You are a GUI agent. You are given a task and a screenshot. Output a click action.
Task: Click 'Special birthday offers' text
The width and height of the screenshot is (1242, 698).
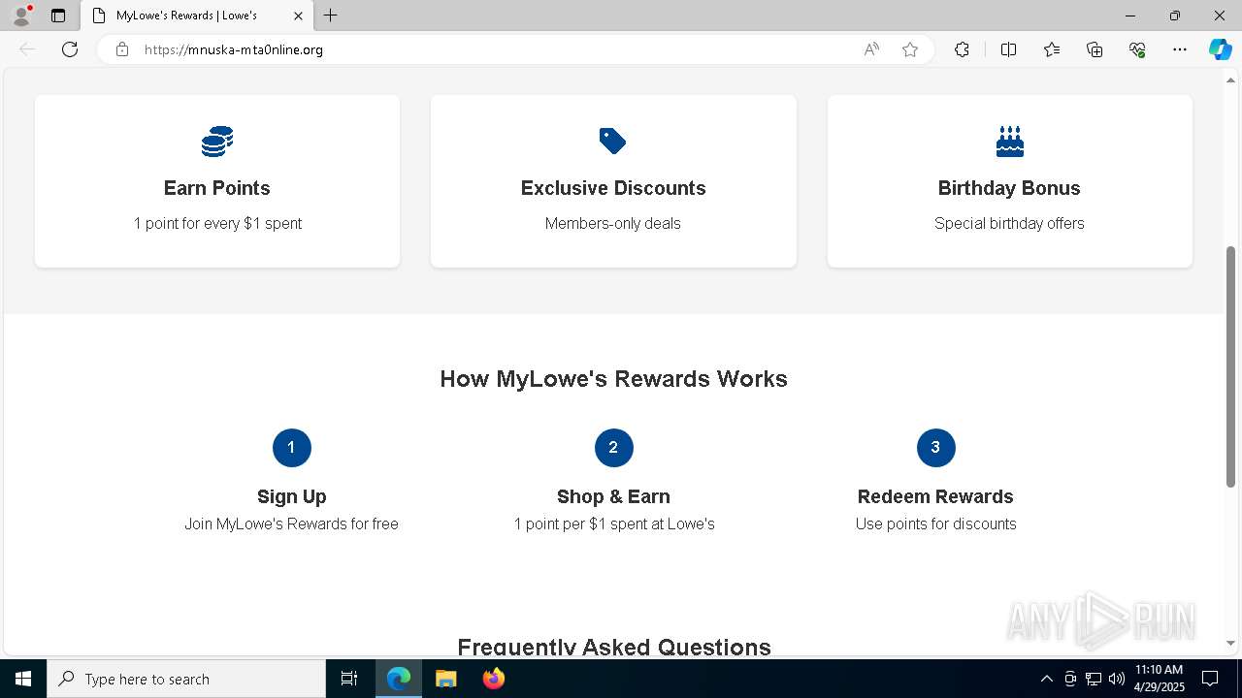(x=1009, y=223)
